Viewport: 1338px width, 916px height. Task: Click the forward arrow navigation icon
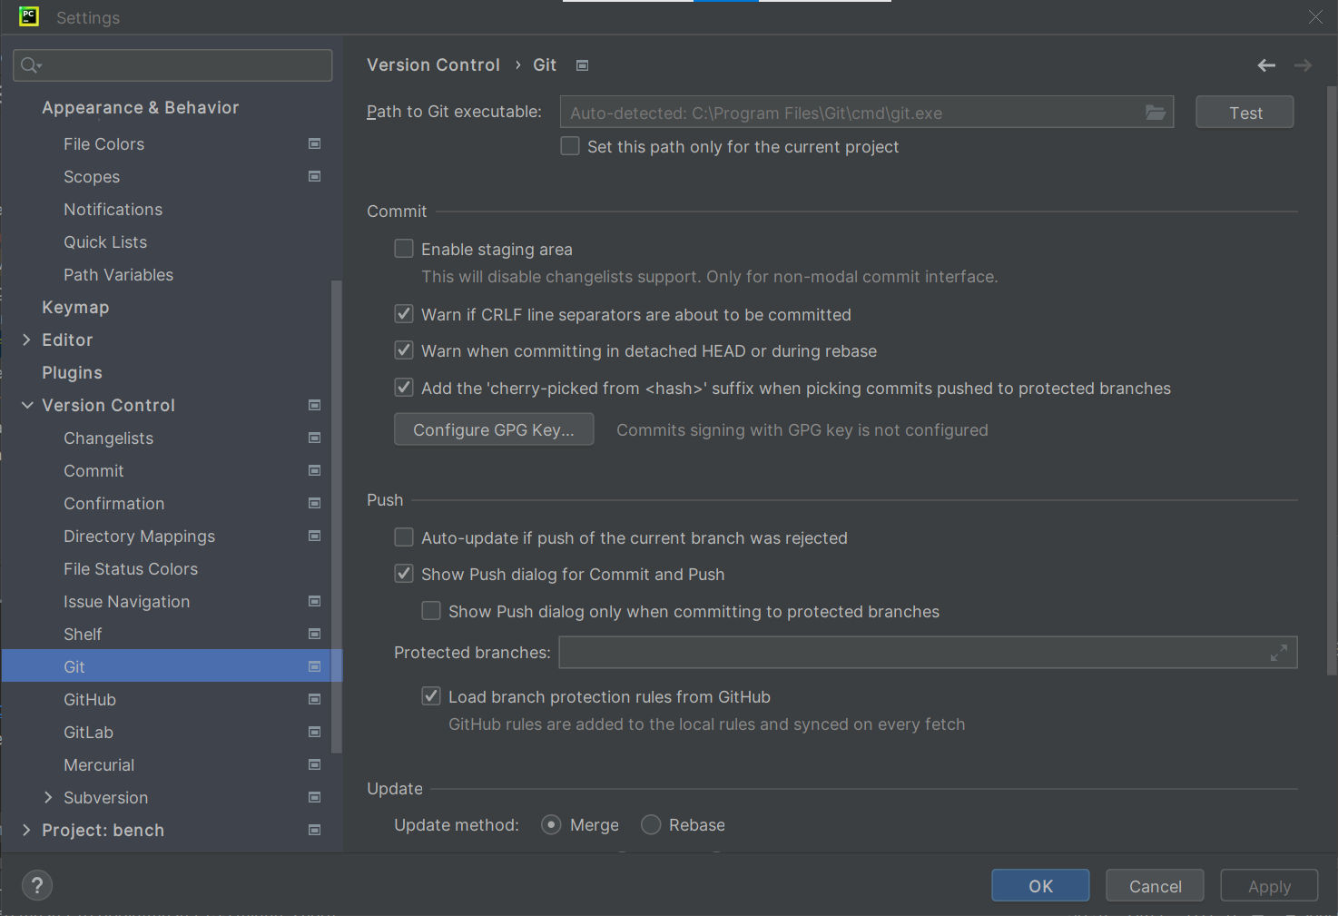[x=1303, y=65]
